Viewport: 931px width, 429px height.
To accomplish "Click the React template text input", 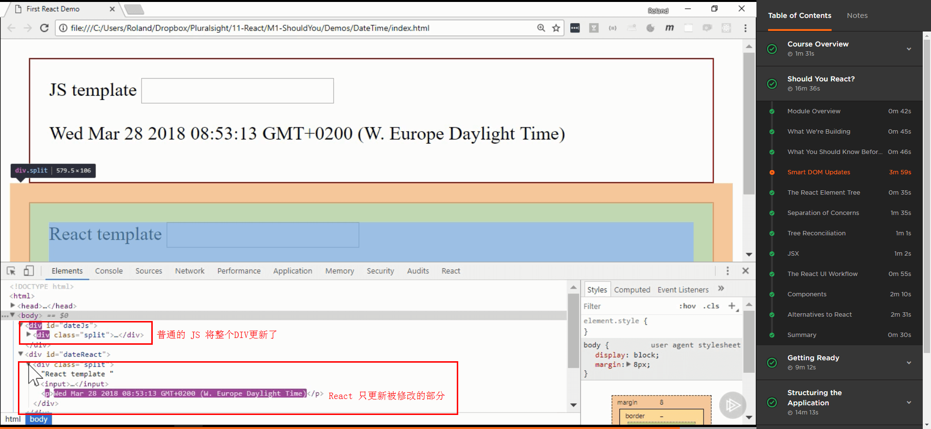I will tap(263, 235).
